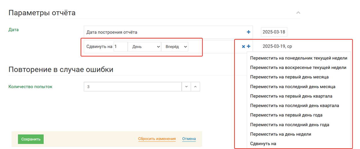Image resolution: width=360 pixels, height=149 pixels.
Task: Select Сдвинуть на menu item
Action: point(263,144)
